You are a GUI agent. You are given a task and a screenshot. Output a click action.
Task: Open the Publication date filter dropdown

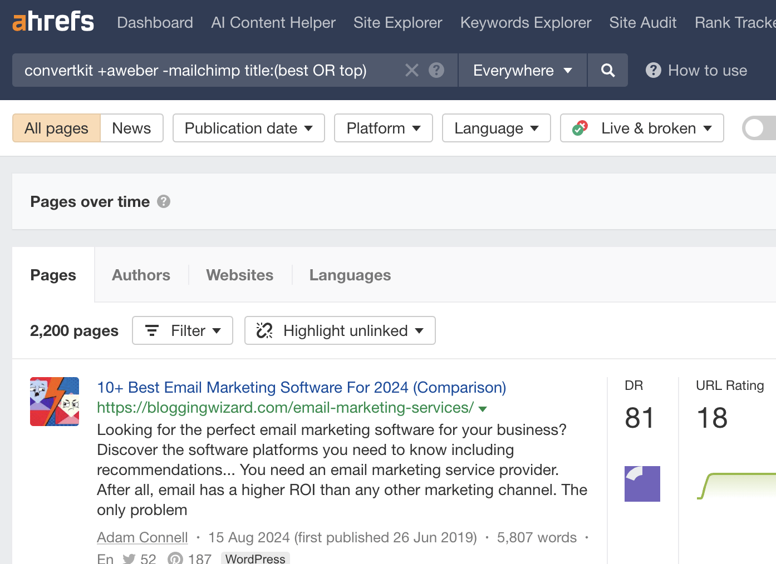tap(248, 128)
